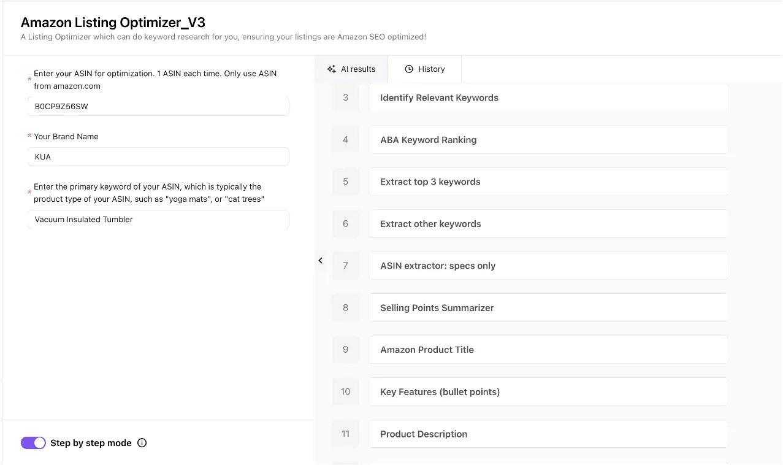The width and height of the screenshot is (783, 465).
Task: Toggle Step by step mode switch
Action: (33, 443)
